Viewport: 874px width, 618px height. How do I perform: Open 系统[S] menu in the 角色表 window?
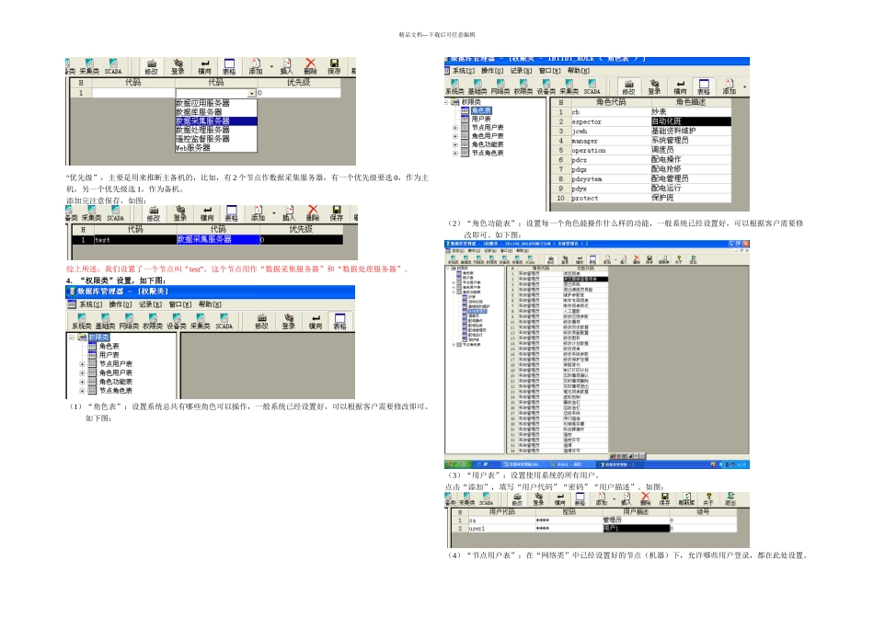click(x=463, y=71)
